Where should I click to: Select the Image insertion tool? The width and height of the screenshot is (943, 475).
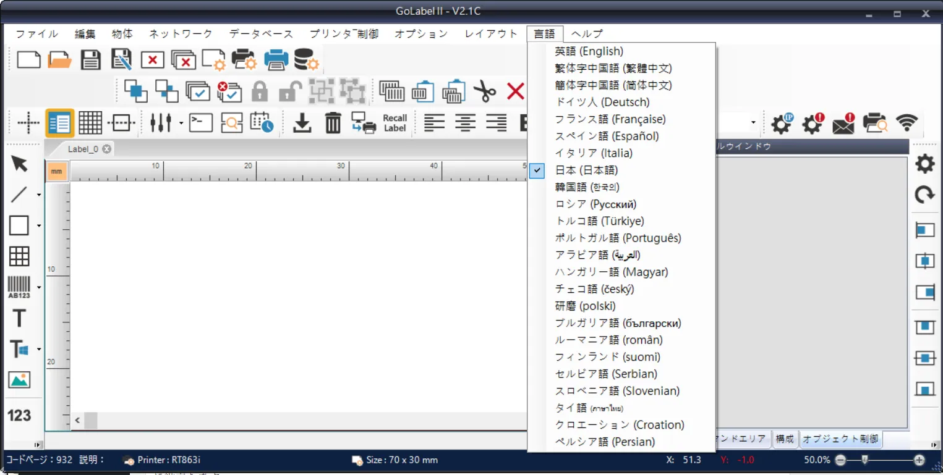pyautogui.click(x=19, y=380)
